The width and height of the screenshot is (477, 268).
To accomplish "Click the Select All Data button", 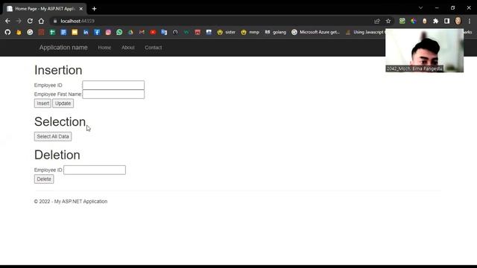I will 53,136.
